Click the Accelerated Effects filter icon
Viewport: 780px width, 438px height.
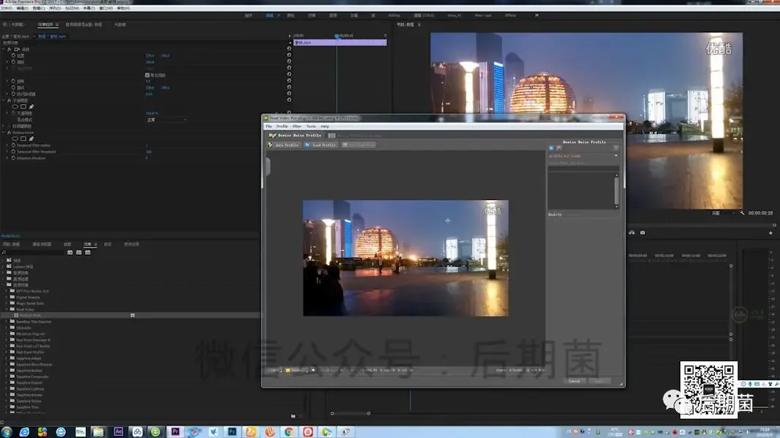[x=70, y=252]
